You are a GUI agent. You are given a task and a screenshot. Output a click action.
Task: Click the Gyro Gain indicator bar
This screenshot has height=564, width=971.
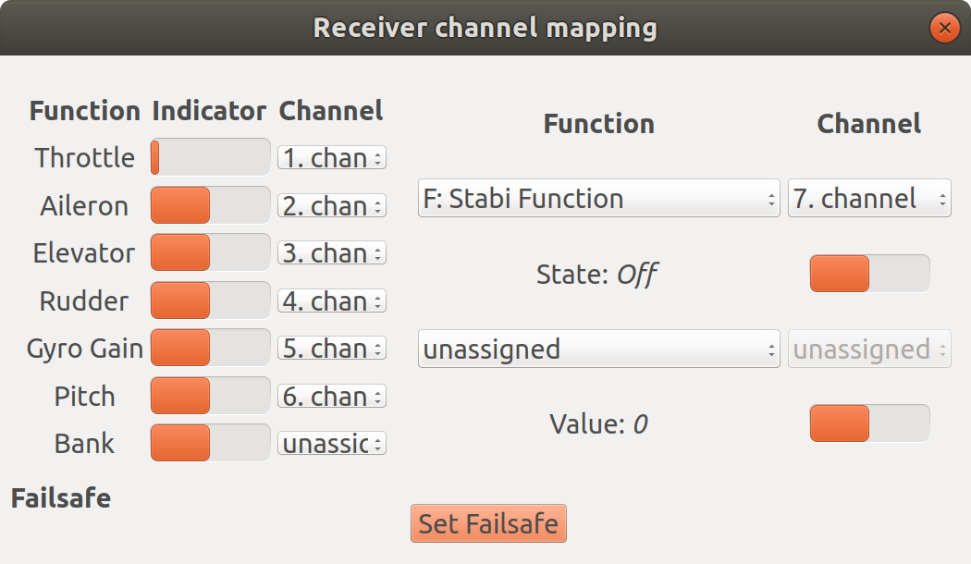(x=210, y=349)
